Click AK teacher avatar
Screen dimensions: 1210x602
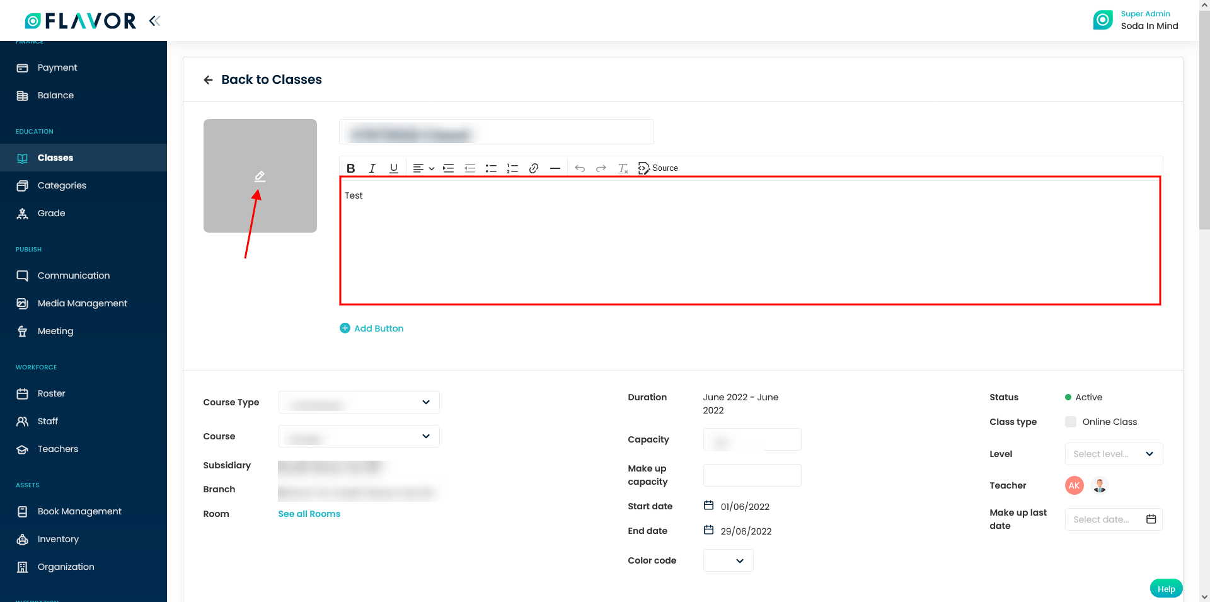point(1075,485)
